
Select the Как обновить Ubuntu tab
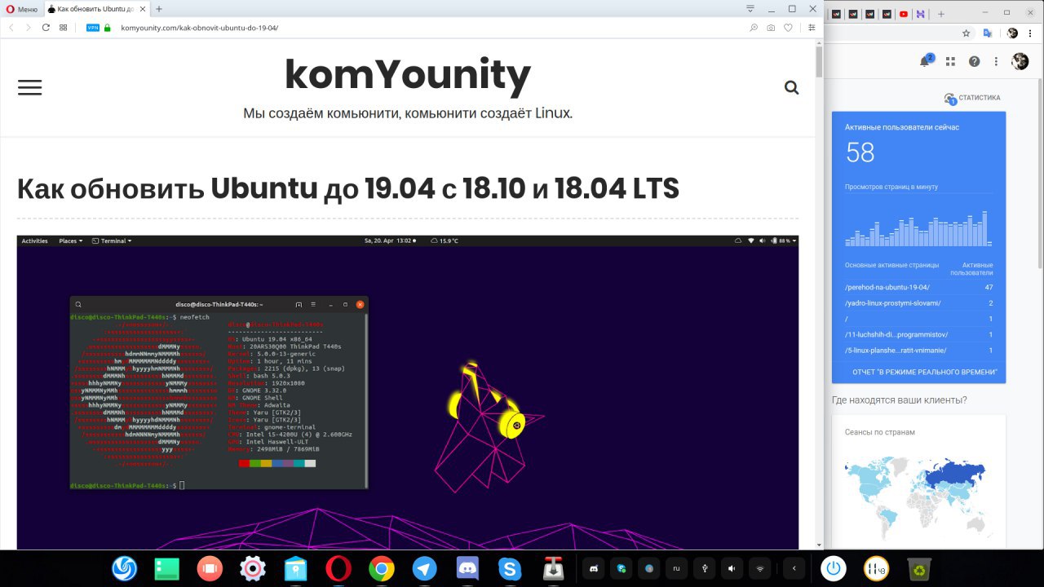pyautogui.click(x=96, y=9)
